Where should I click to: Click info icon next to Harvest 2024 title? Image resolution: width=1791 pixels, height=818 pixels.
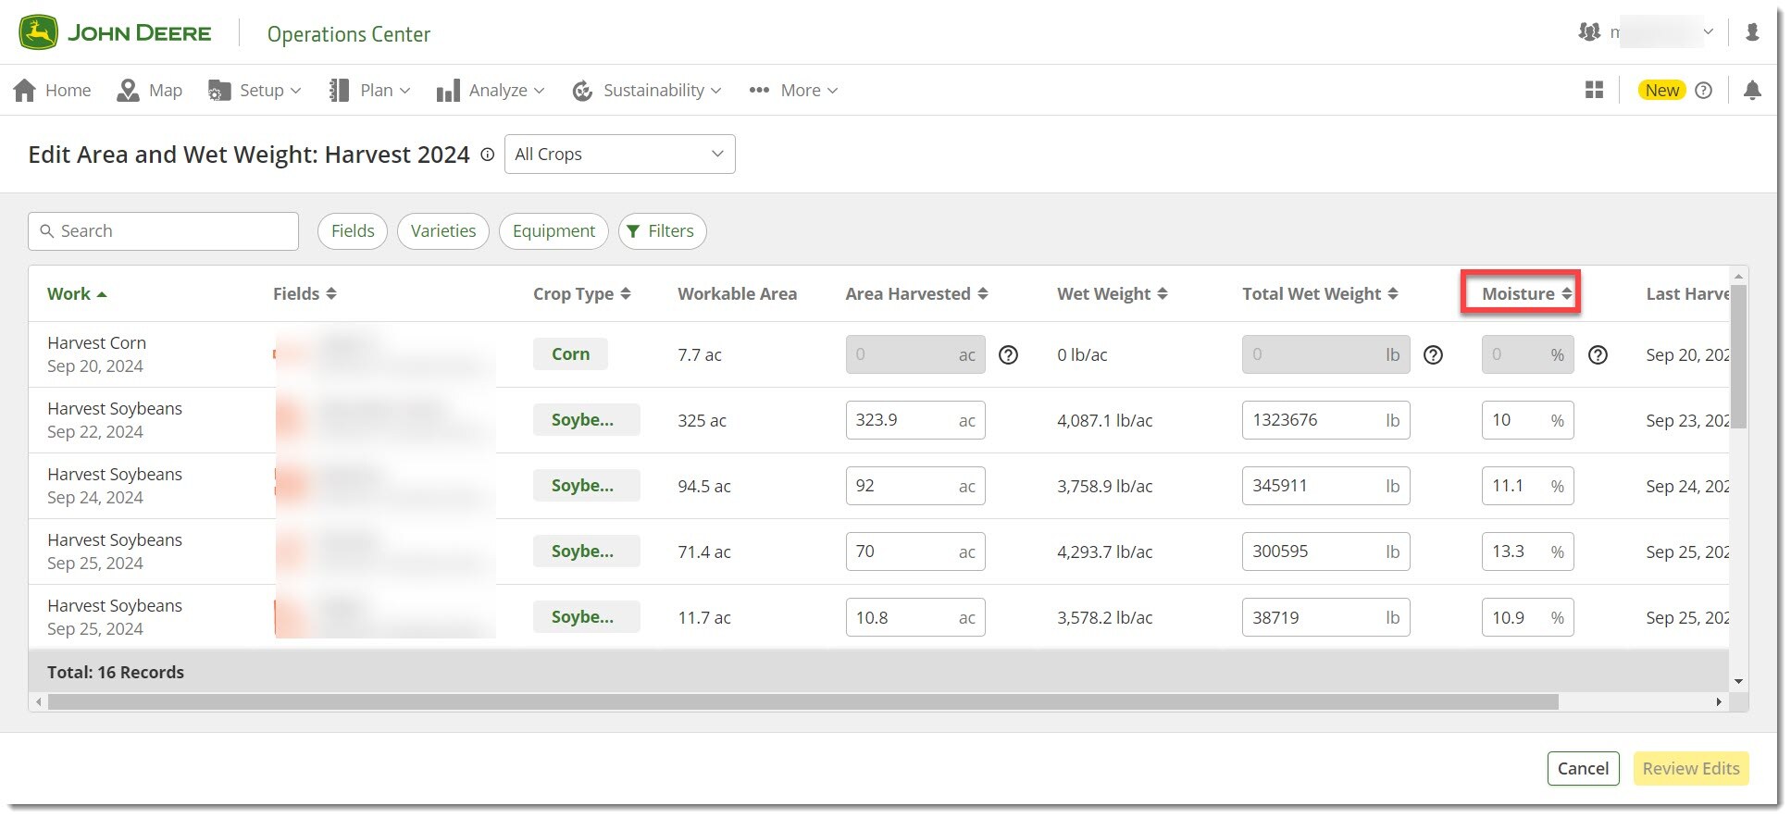point(487,155)
